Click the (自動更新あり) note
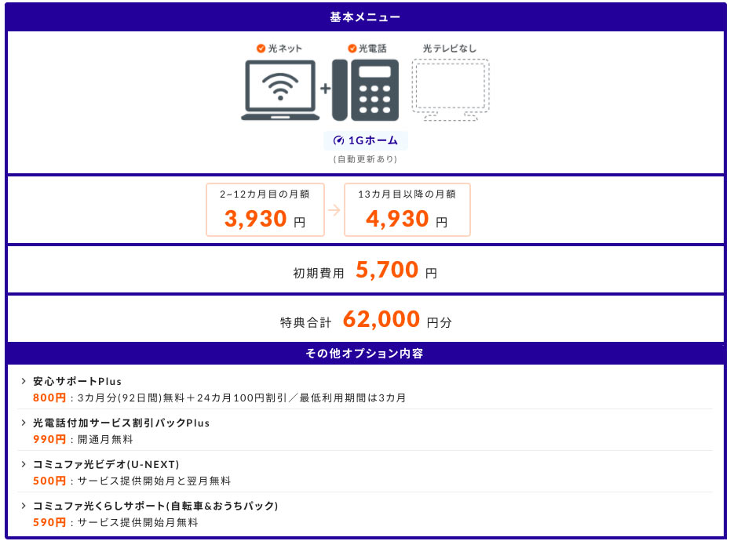The width and height of the screenshot is (730, 541). (x=365, y=159)
